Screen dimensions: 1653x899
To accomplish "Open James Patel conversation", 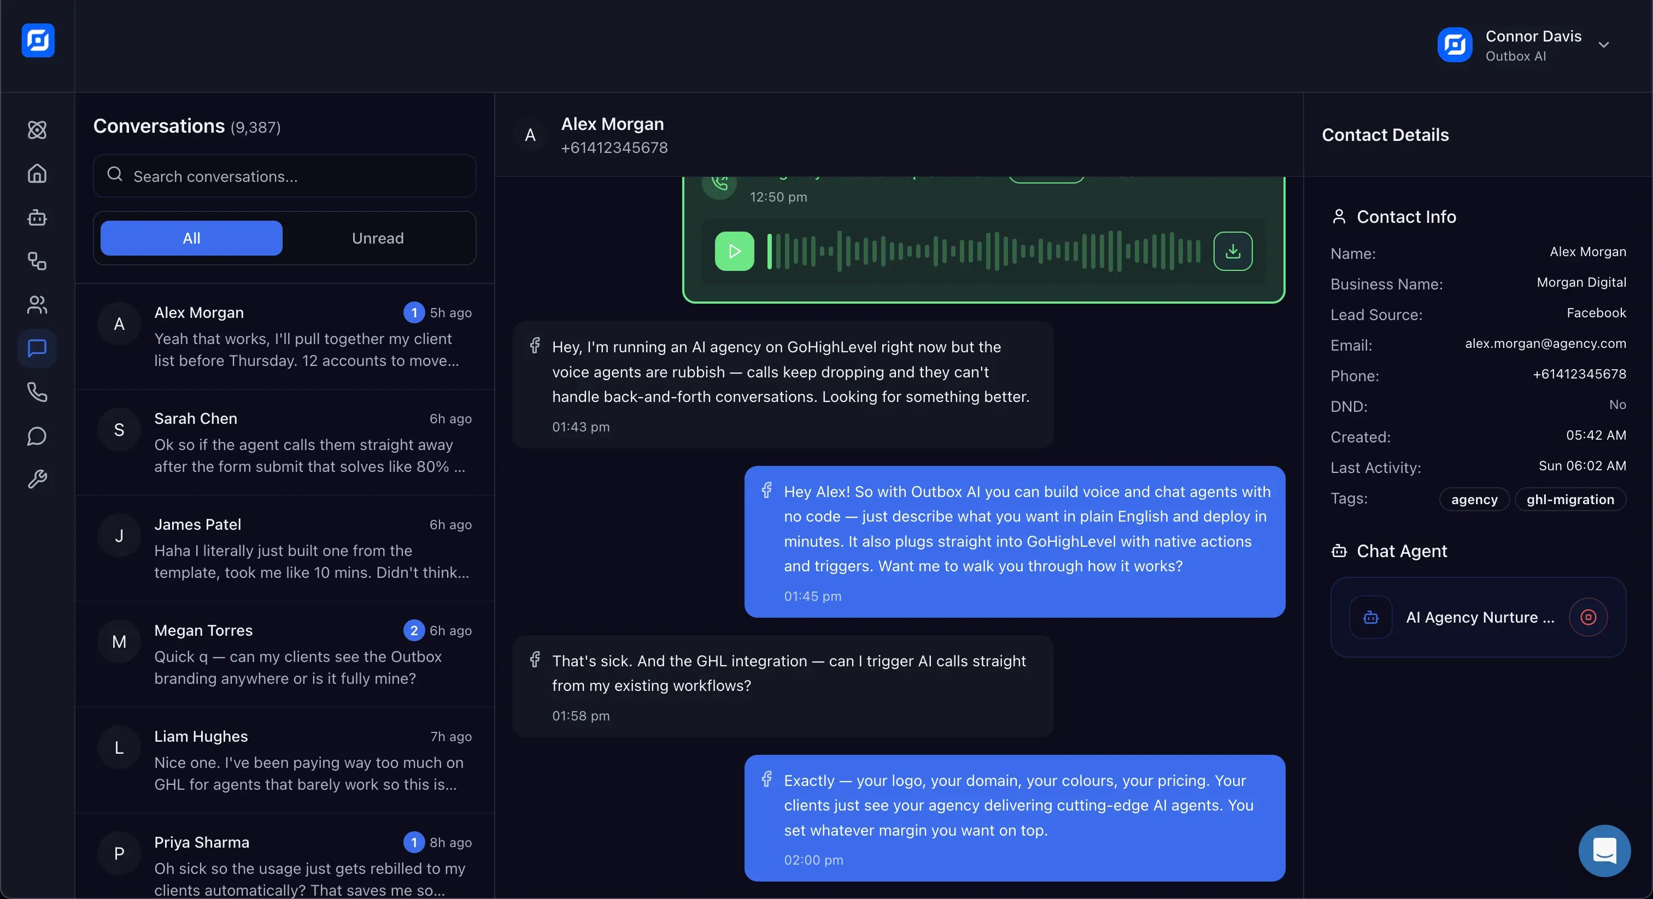I will [285, 549].
